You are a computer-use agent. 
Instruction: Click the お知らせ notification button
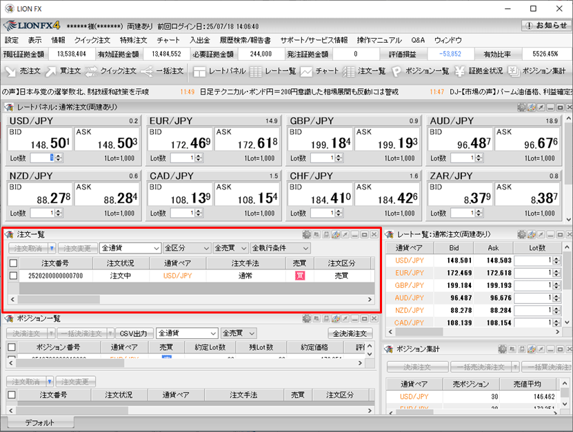pyautogui.click(x=546, y=26)
